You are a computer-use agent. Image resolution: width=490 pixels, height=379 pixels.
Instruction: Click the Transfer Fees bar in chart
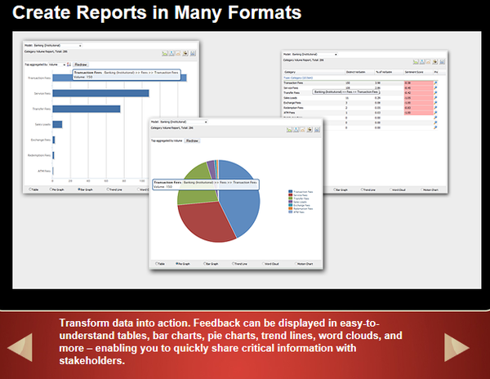[x=87, y=109]
